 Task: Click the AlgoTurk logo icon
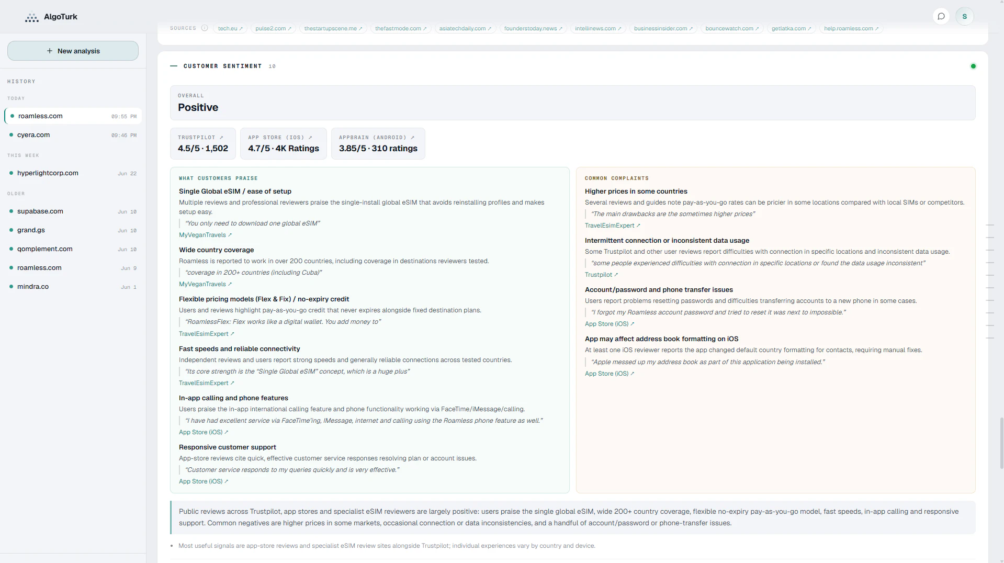pos(32,17)
